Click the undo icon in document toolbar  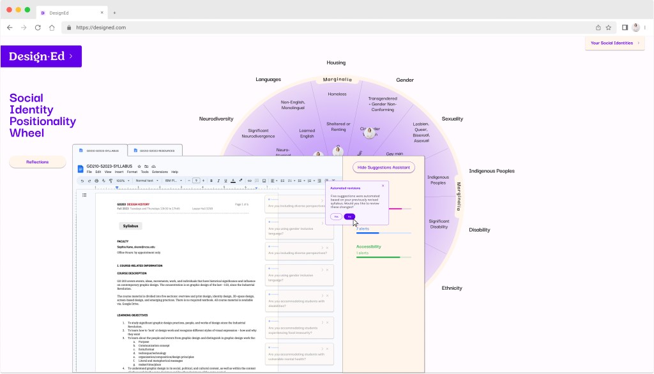point(82,181)
